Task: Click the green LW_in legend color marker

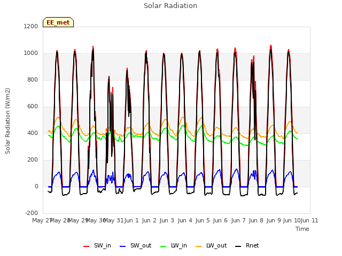Action: [x=164, y=246]
